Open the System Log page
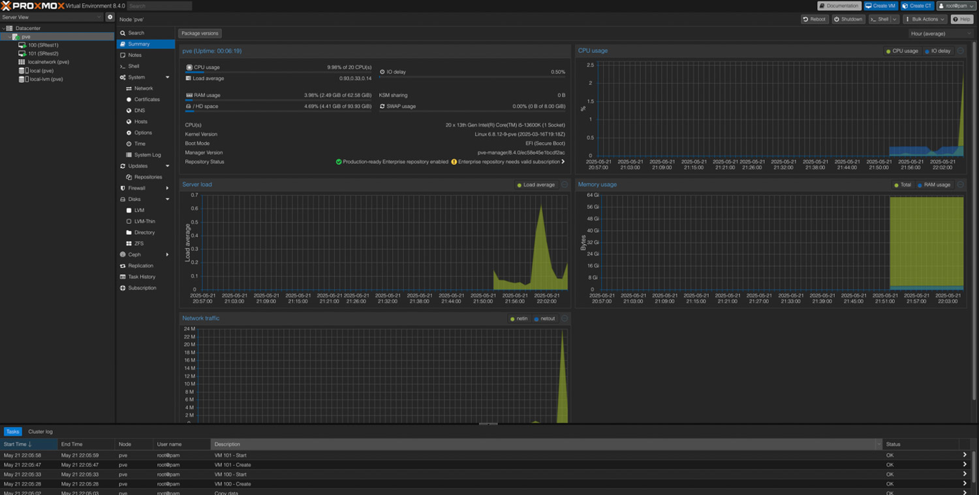 (x=148, y=155)
